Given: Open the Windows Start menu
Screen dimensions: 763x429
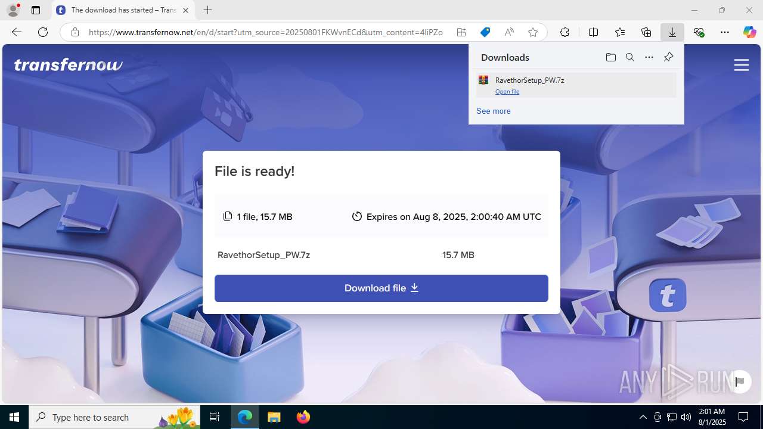Looking at the screenshot, I should [x=14, y=417].
